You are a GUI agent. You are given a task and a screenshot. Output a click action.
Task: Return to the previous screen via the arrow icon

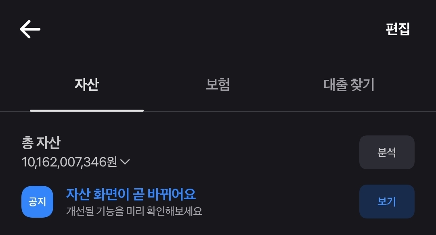click(x=30, y=29)
